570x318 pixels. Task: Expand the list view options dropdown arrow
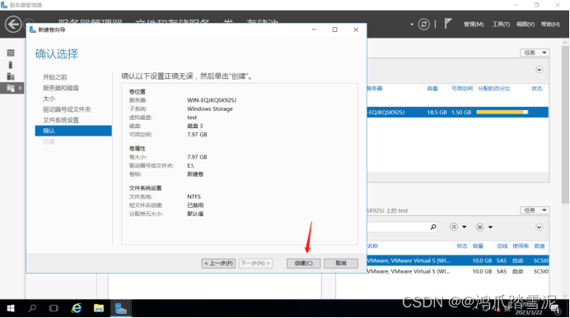pos(465,227)
